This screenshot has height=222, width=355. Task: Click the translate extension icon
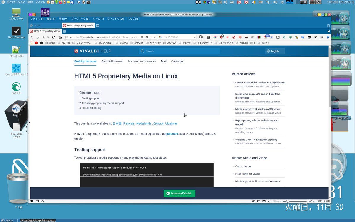pyautogui.click(x=303, y=37)
